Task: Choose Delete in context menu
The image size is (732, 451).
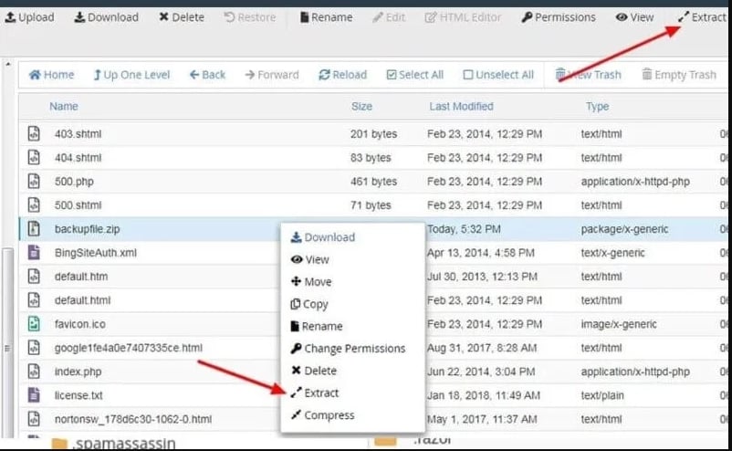Action: click(314, 371)
